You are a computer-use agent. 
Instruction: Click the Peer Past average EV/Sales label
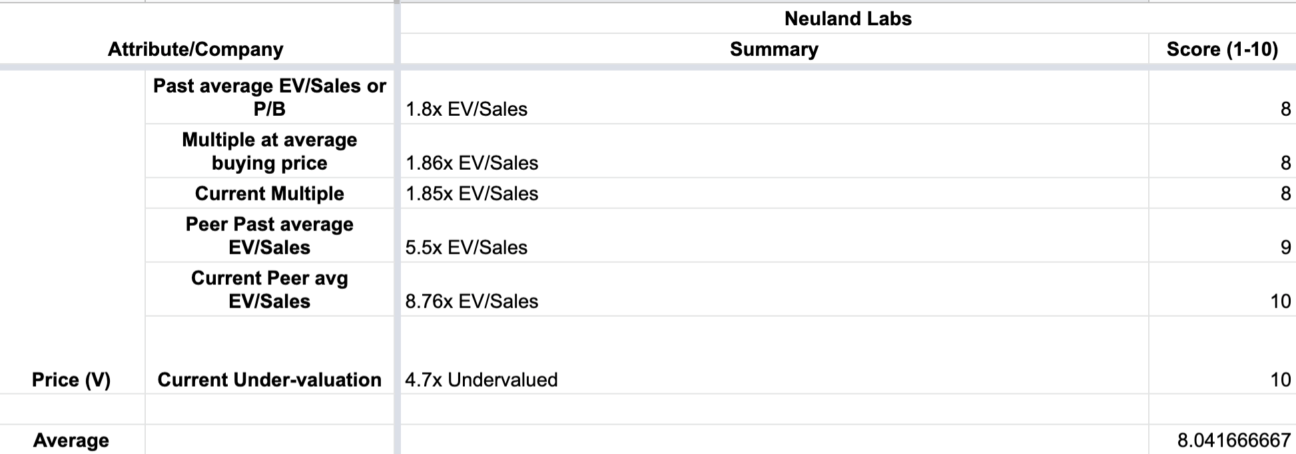[x=269, y=236]
